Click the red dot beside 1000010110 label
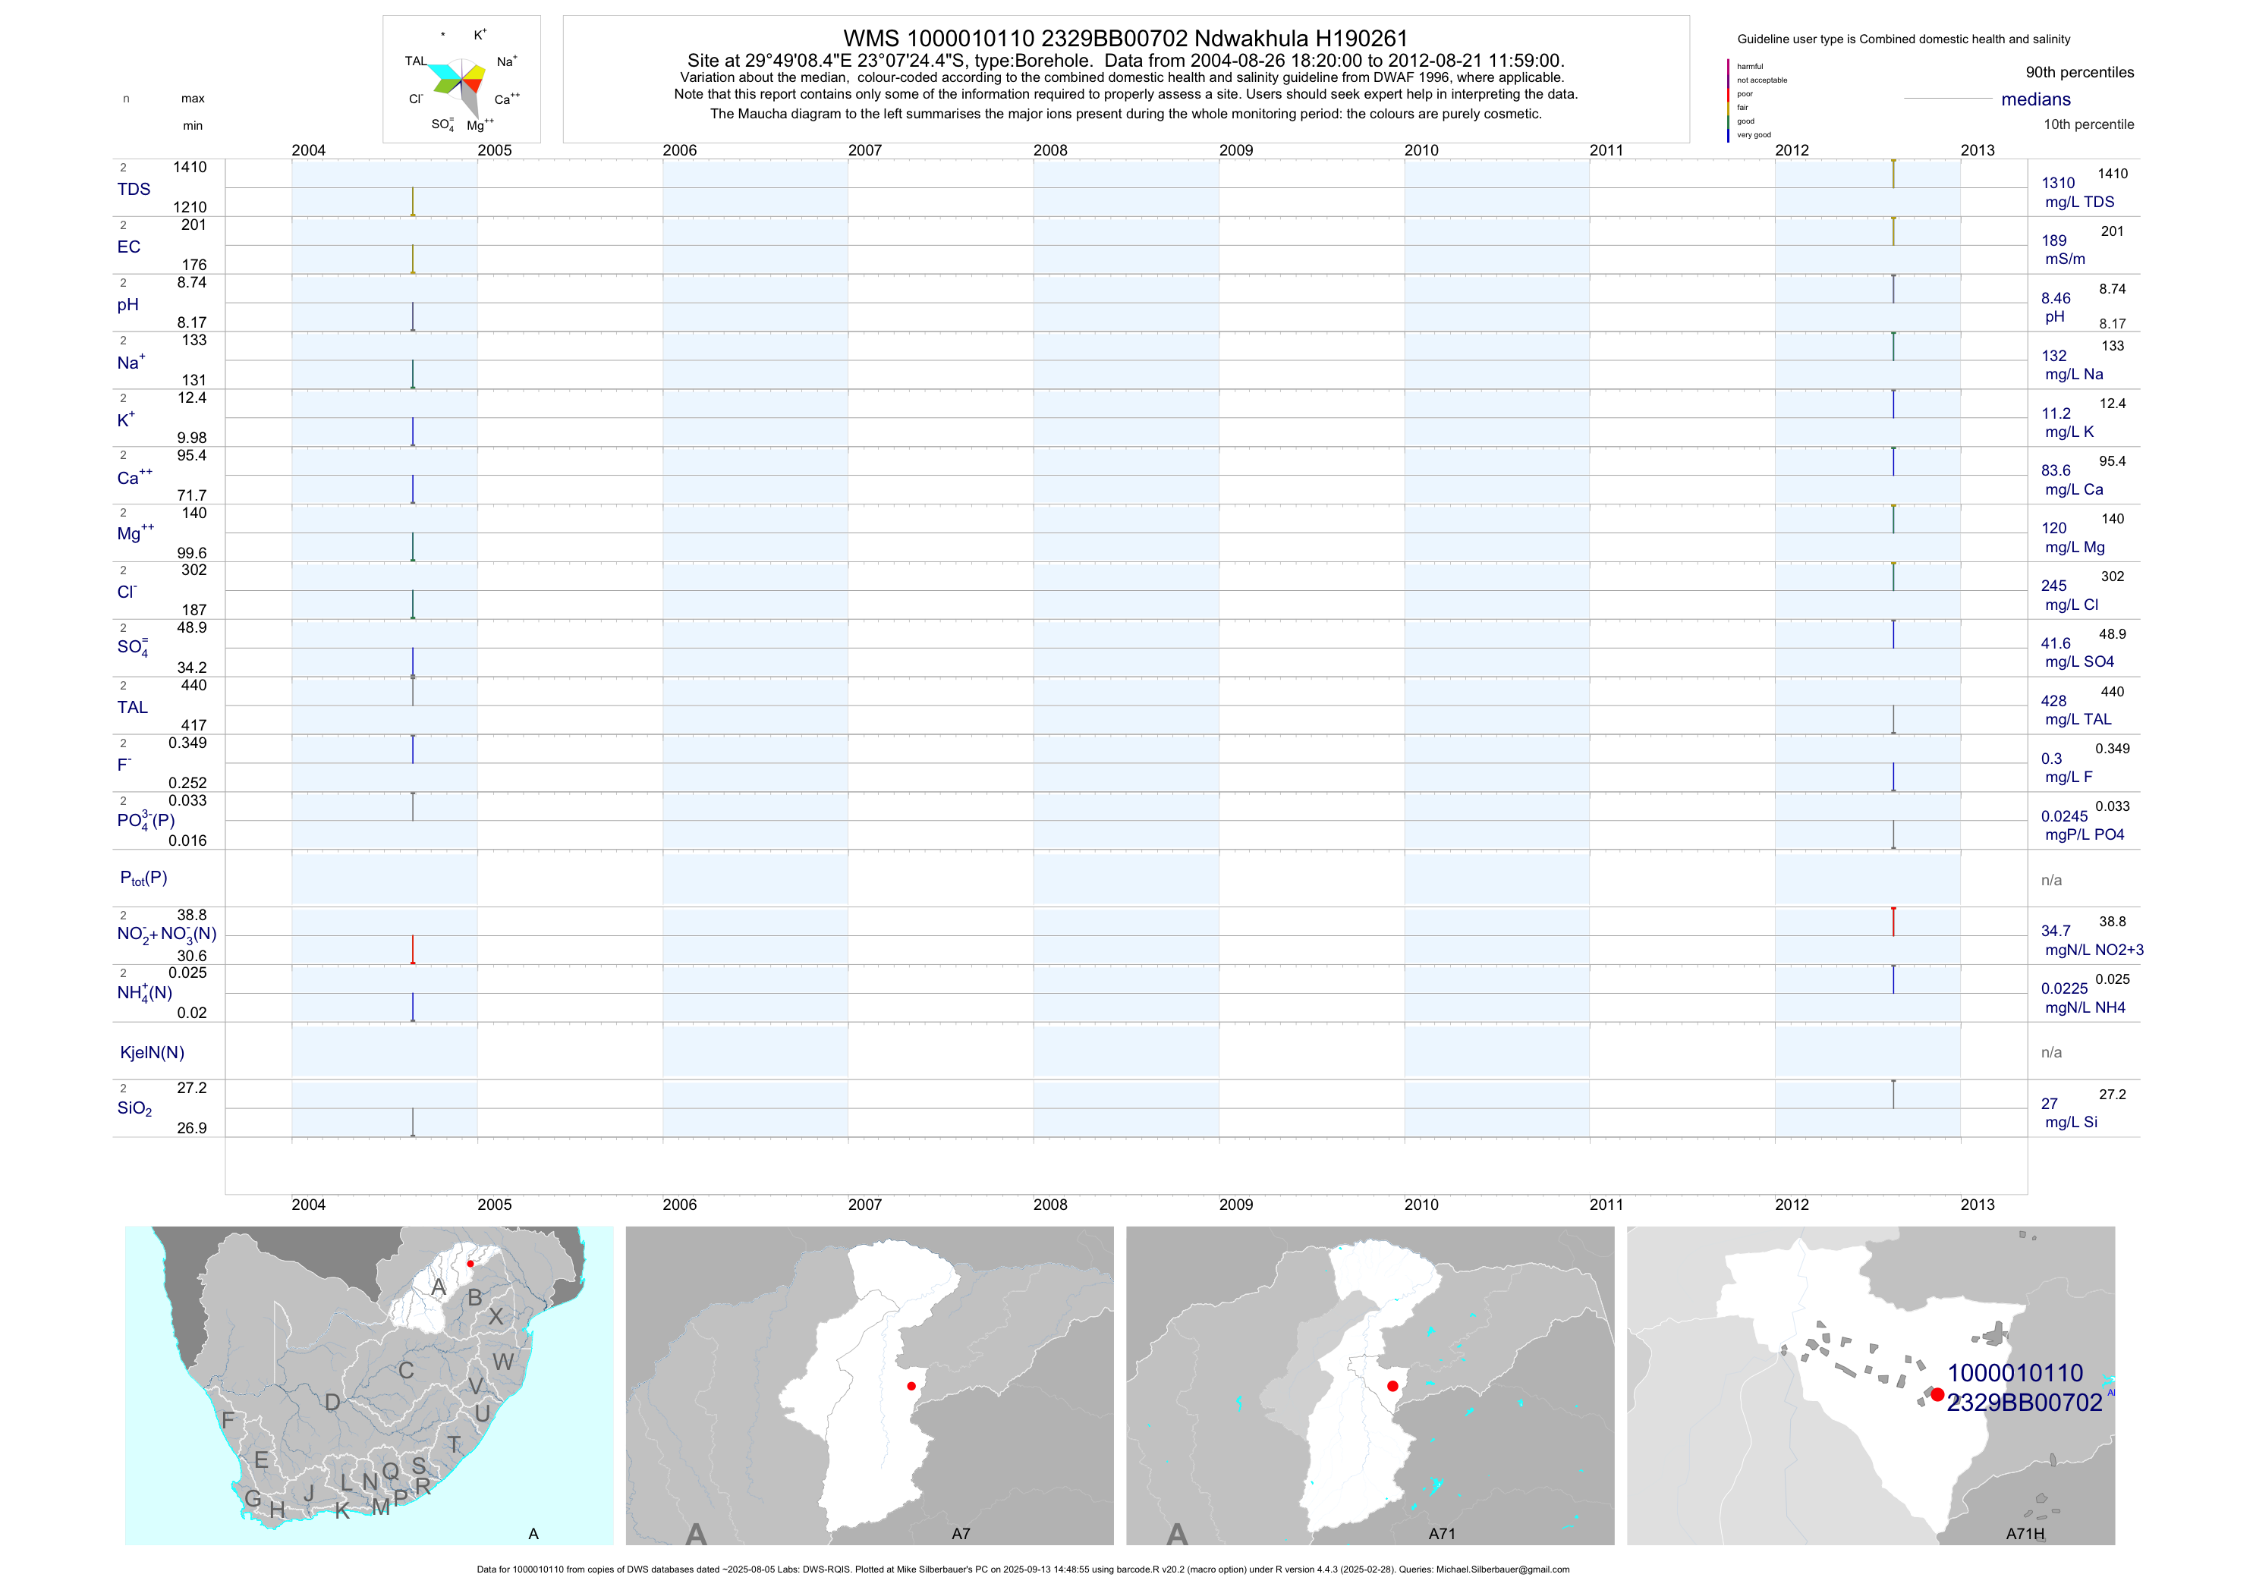Viewport: 2253px width, 1593px height. tap(1937, 1394)
